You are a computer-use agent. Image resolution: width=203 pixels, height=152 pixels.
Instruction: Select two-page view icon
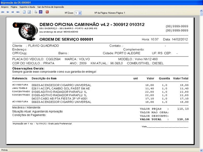[x=29, y=12]
